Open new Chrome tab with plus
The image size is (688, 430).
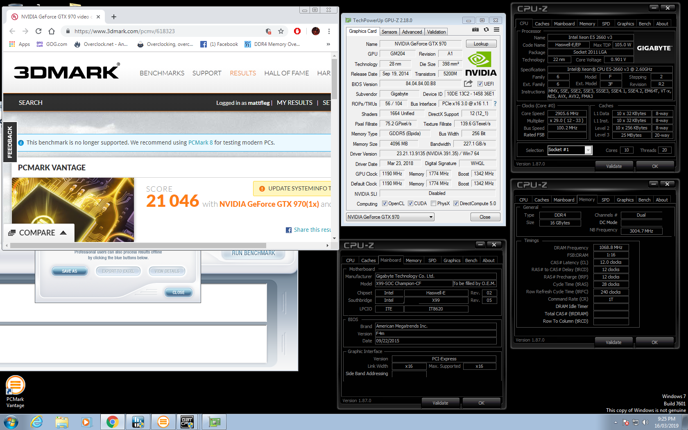click(x=114, y=17)
